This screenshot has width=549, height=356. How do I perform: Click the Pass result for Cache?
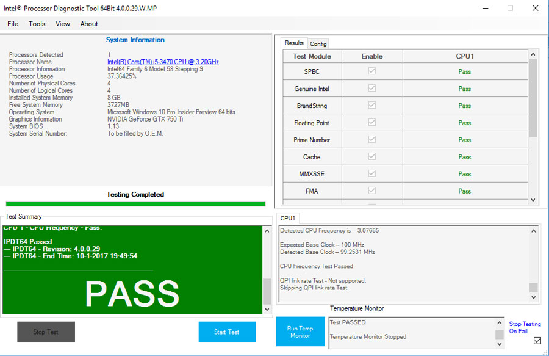pyautogui.click(x=465, y=157)
